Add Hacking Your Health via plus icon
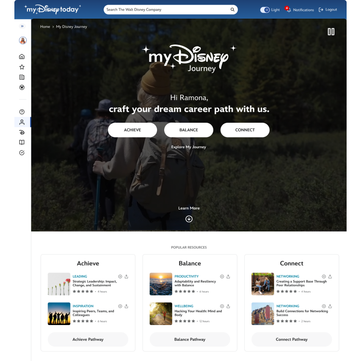 [222, 306]
